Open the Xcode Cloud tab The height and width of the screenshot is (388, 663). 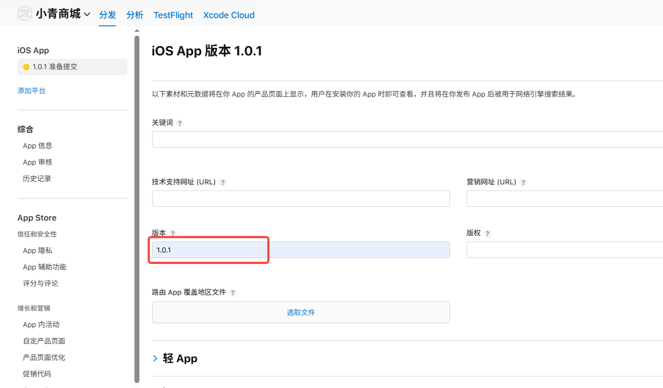[229, 15]
